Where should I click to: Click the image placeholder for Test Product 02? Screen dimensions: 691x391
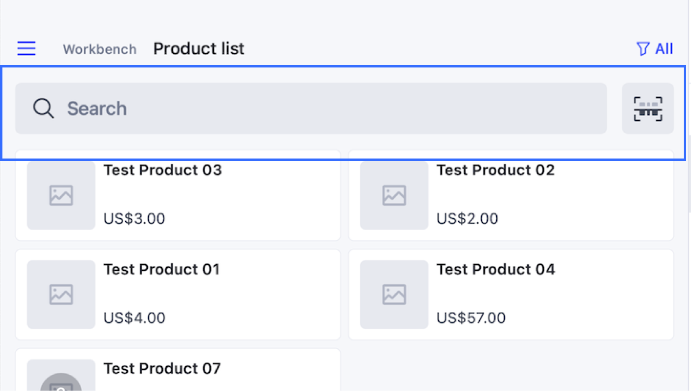click(x=393, y=195)
